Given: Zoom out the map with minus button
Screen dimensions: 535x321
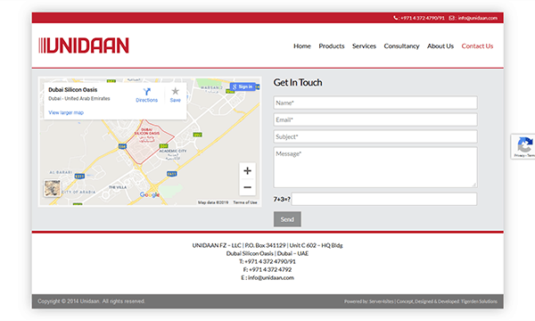Looking at the screenshot, I should point(247,187).
